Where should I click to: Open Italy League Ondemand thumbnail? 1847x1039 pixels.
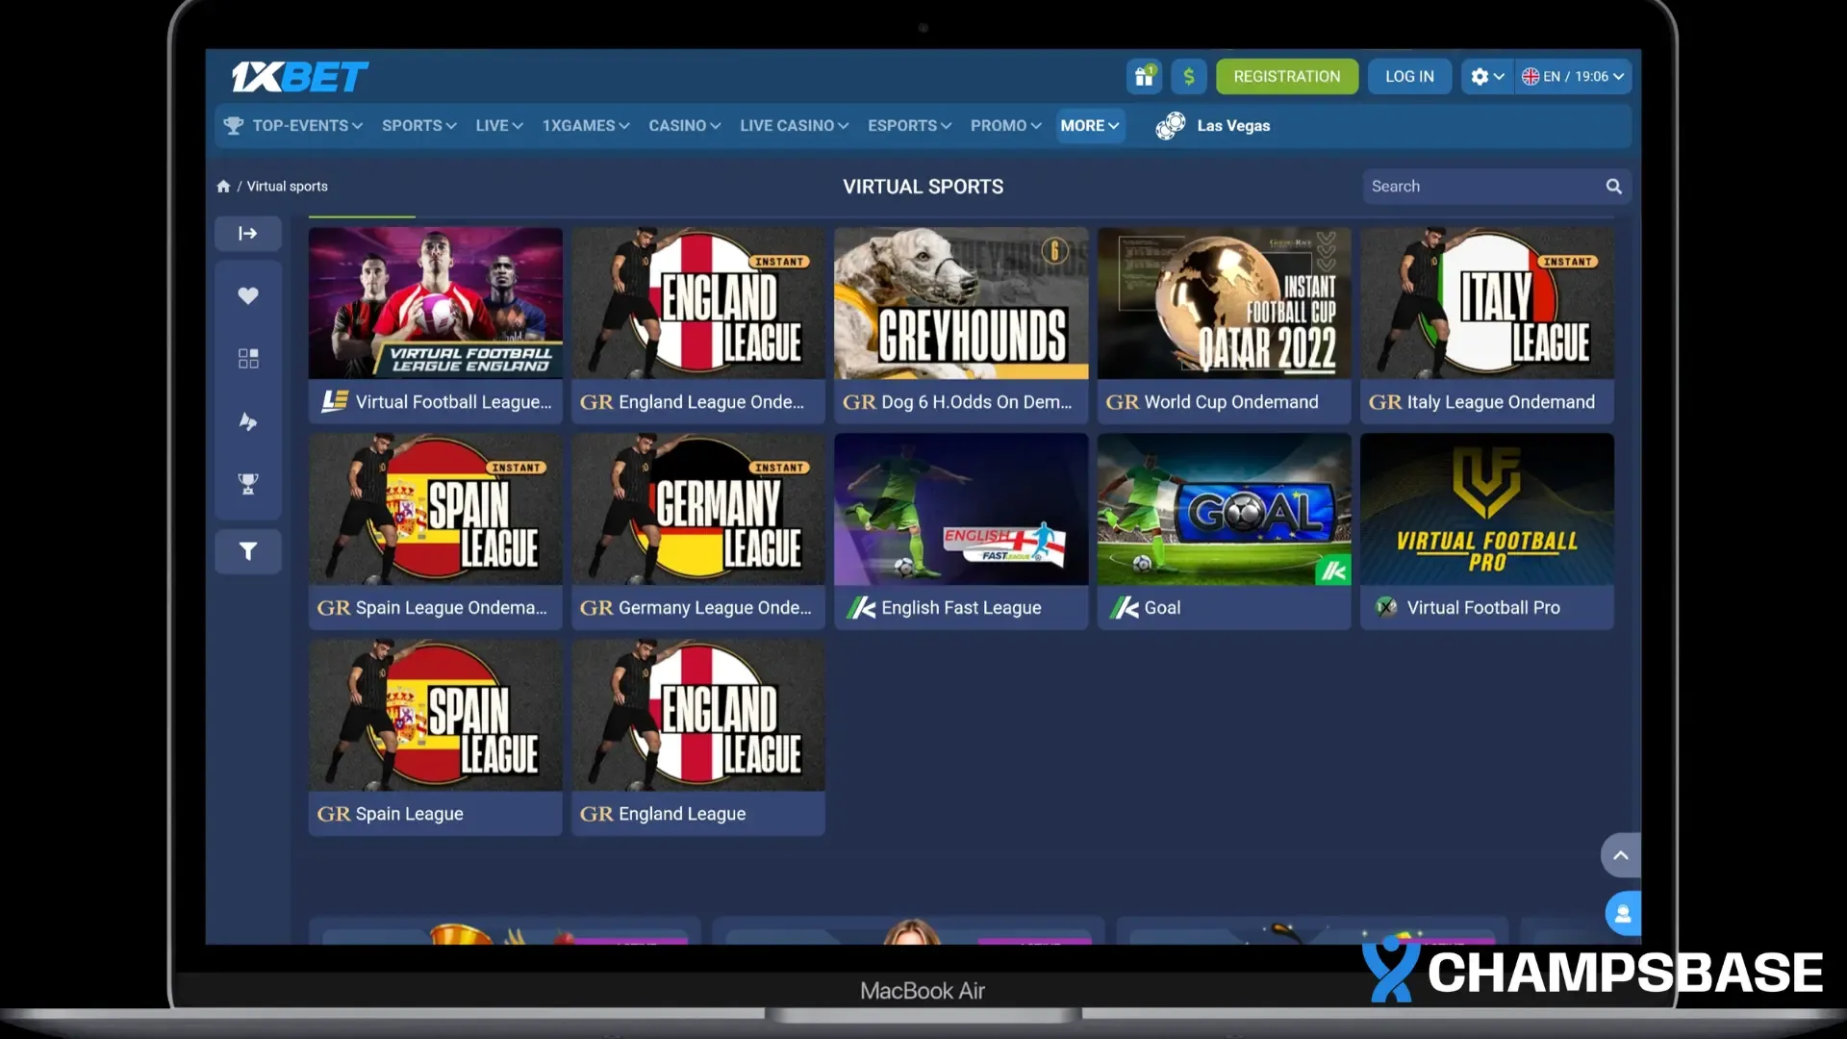[x=1487, y=303]
